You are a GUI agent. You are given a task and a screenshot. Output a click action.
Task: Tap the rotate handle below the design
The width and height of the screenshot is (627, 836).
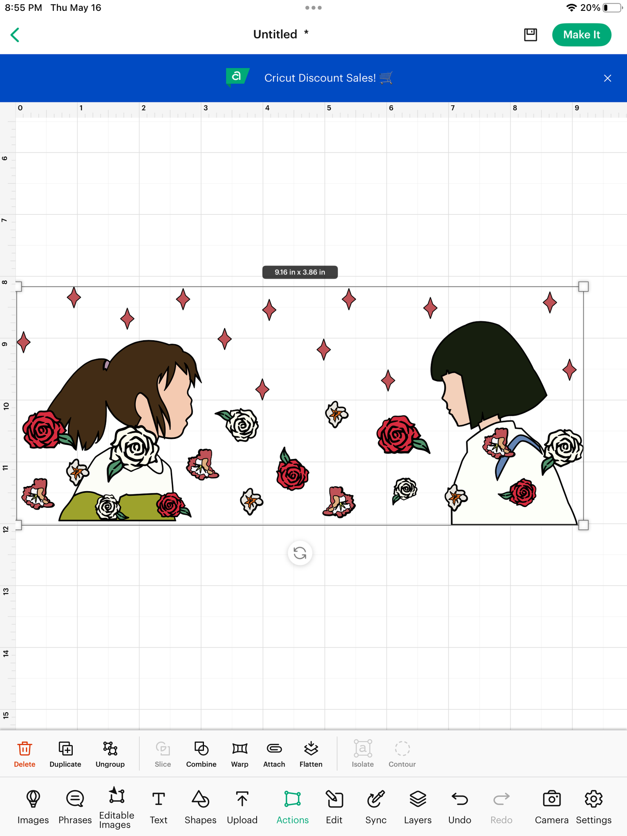pyautogui.click(x=300, y=553)
